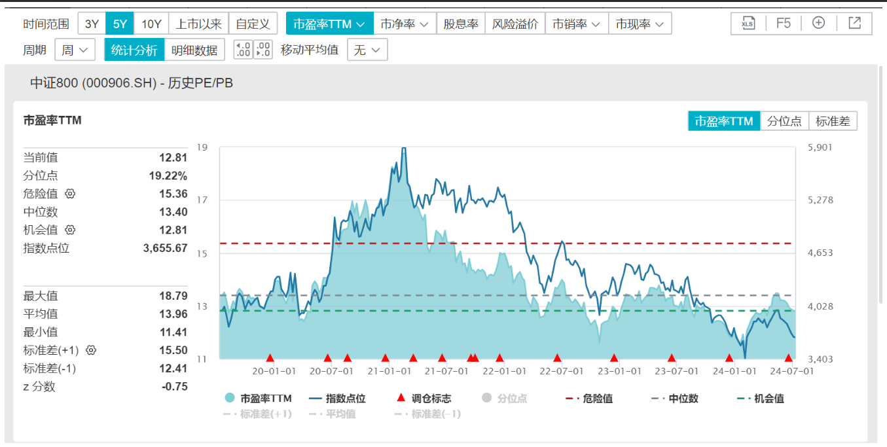Open settings gear beside 机会值
Screen dimensions: 887x447
[x=71, y=230]
